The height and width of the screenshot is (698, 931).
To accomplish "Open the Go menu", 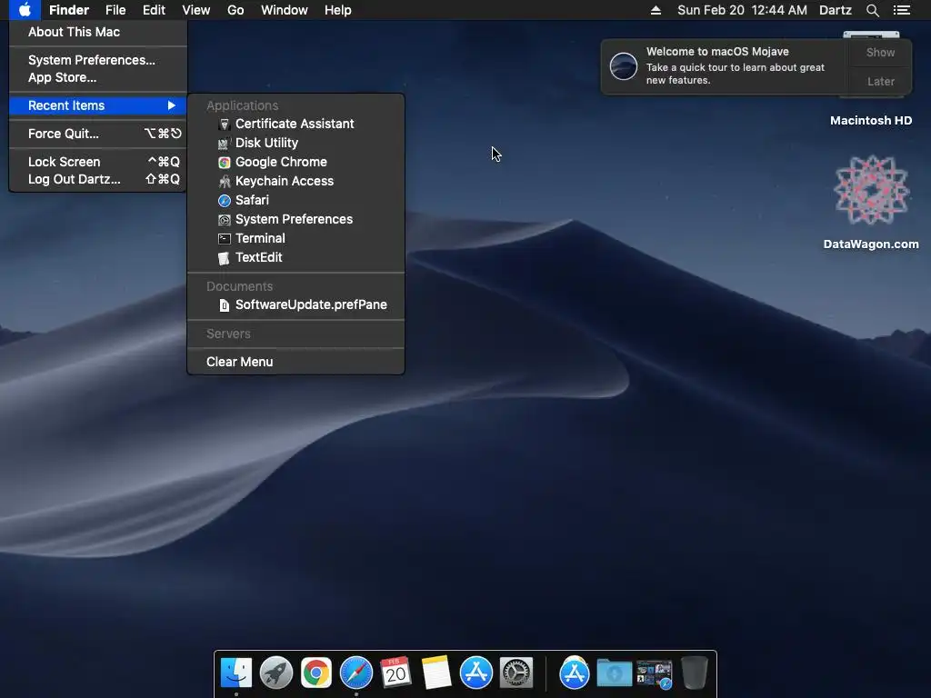I will click(235, 10).
